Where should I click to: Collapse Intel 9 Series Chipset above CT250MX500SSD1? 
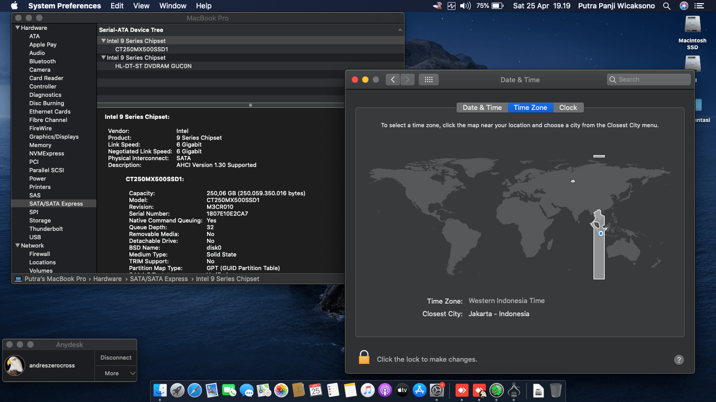click(103, 41)
